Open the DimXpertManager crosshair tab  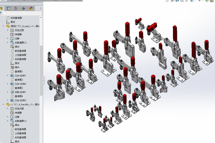[24, 9]
